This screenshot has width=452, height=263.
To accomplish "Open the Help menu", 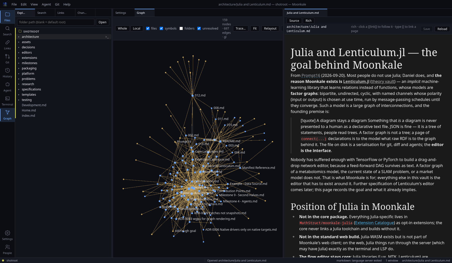I will [67, 4].
